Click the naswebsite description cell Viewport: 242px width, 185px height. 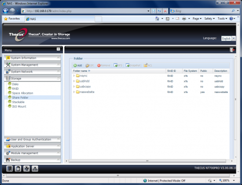(x=221, y=92)
